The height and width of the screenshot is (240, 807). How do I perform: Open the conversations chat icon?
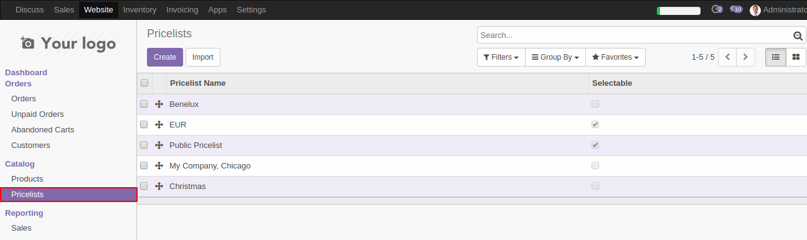736,9
